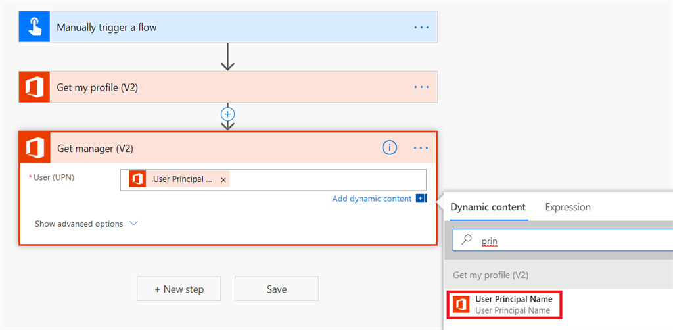Switch to the Expression tab
673x330 pixels.
coord(568,207)
